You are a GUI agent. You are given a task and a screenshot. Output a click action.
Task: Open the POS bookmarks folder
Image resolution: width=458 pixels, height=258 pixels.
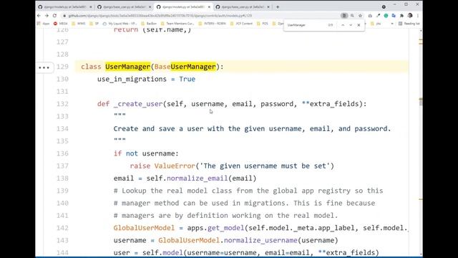tap(263, 24)
